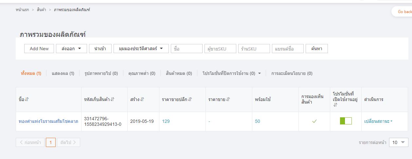412x159 pixels.
Task: Switch to the แสดงผล (1) tab
Action: click(63, 73)
